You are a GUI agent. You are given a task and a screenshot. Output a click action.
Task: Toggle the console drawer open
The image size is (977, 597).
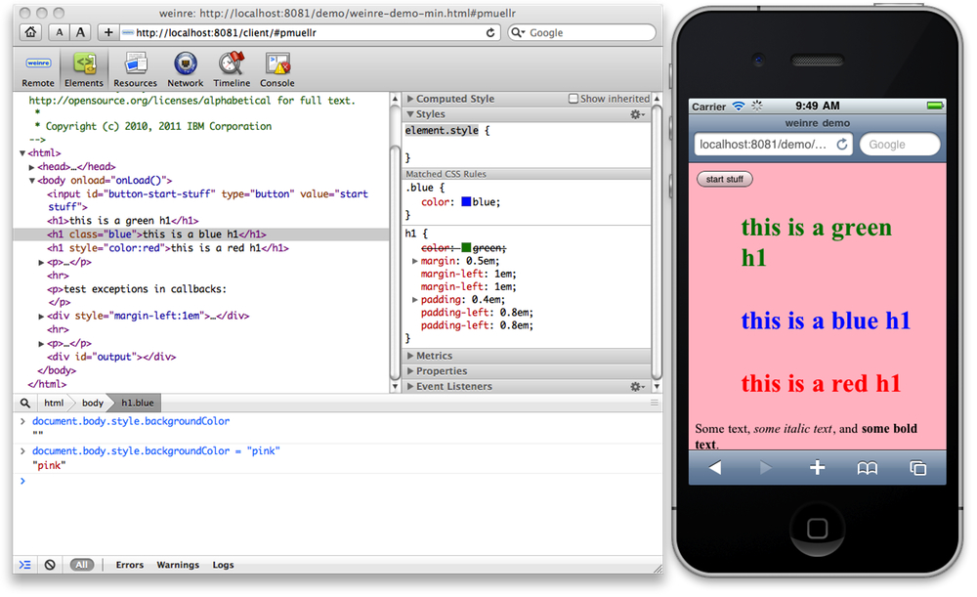25,564
